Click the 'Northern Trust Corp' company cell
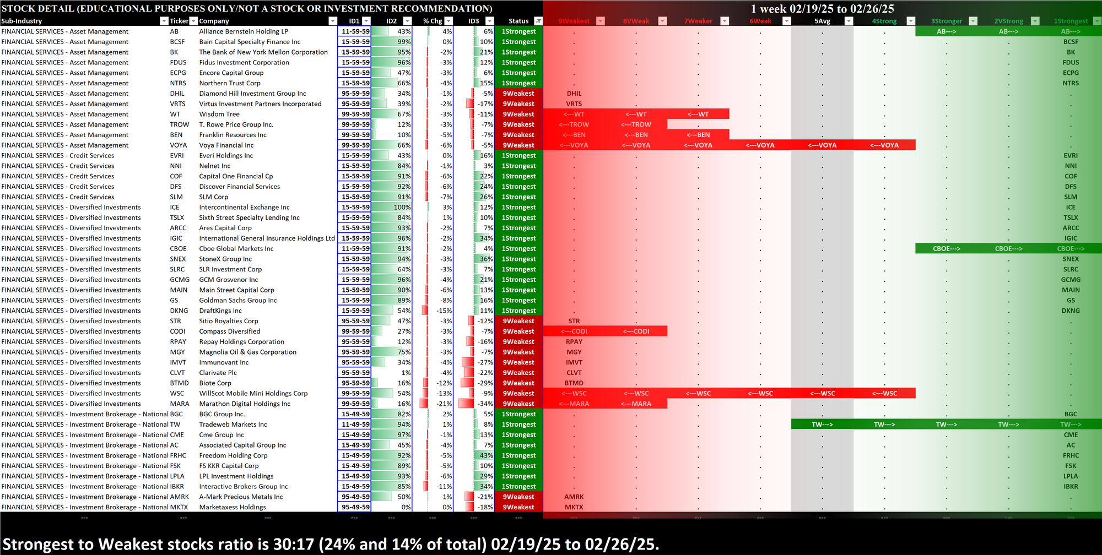Screen dimensions: 1102x555 click(x=267, y=83)
